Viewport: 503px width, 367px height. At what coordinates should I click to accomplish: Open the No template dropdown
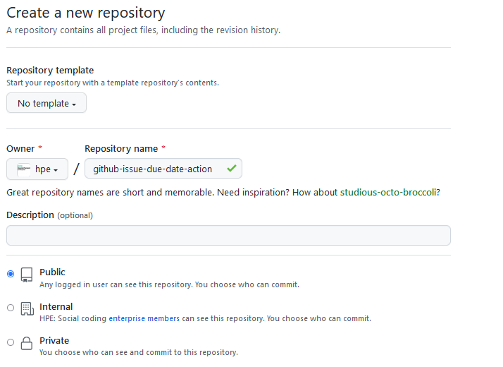[x=46, y=103]
